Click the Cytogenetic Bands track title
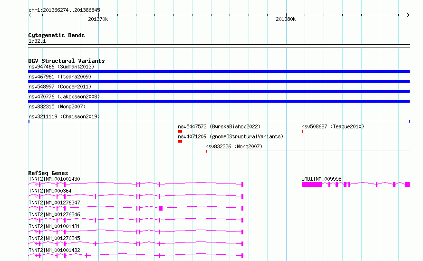The width and height of the screenshot is (423, 261). (57, 35)
